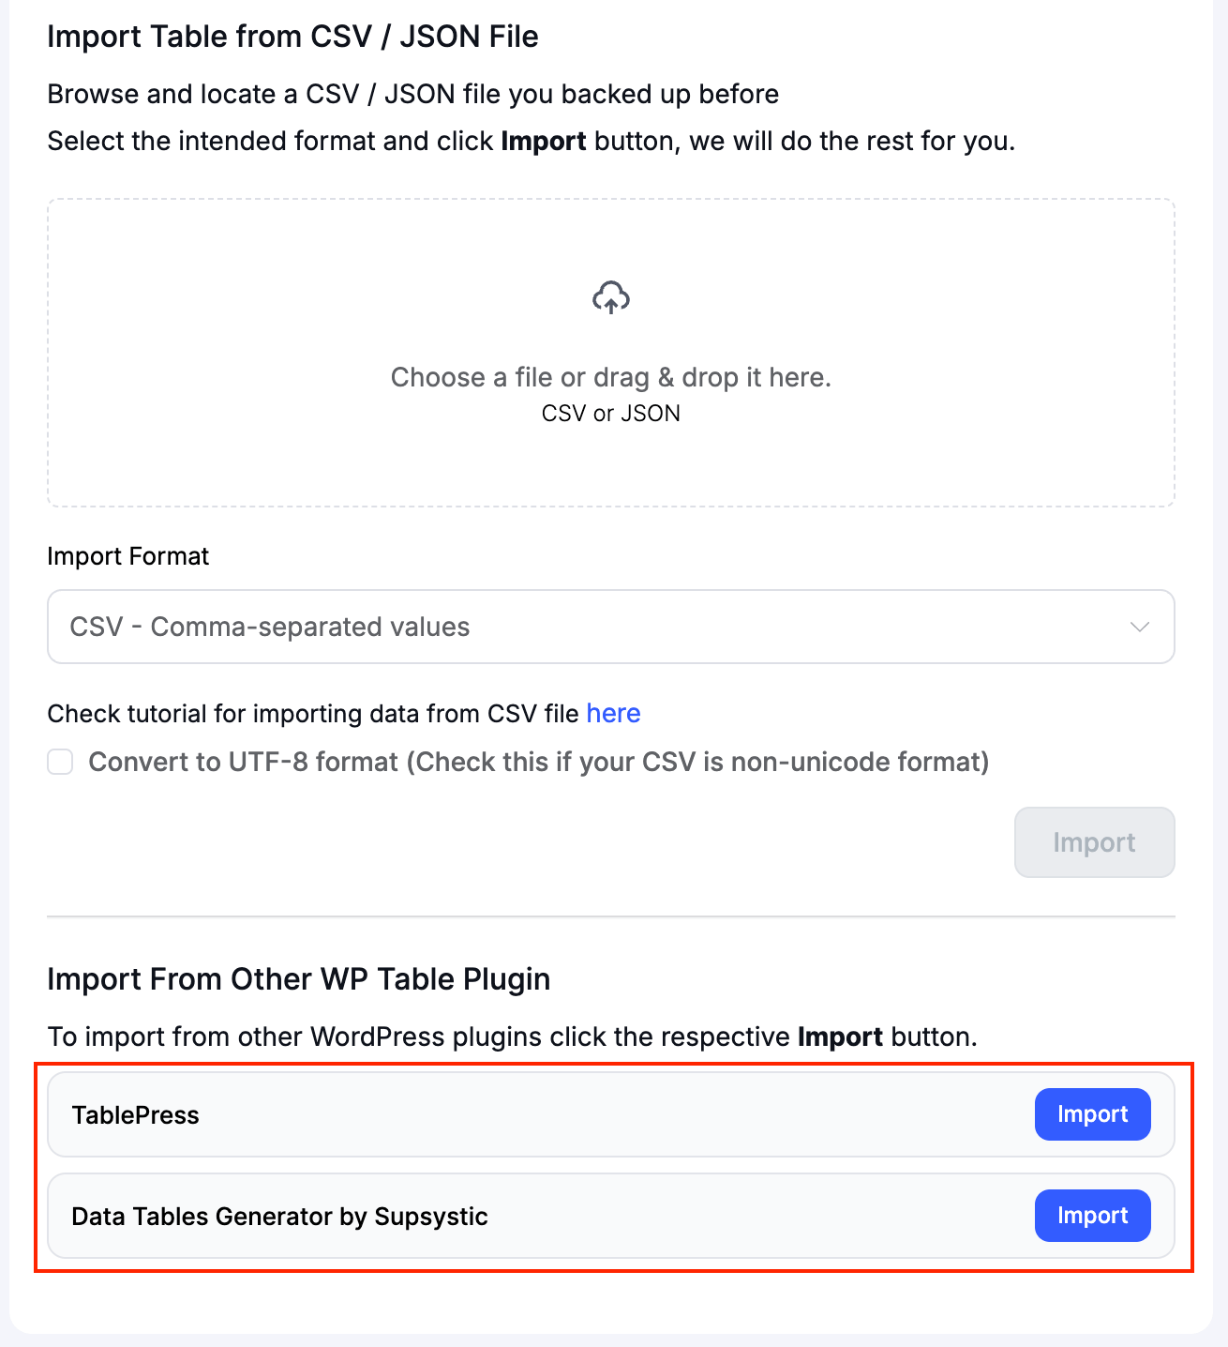Select the Import Format combo box

click(610, 627)
